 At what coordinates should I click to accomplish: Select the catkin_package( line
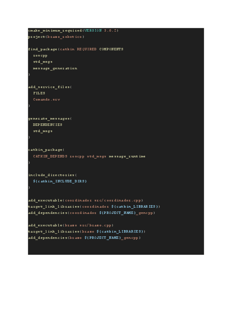click(46, 150)
